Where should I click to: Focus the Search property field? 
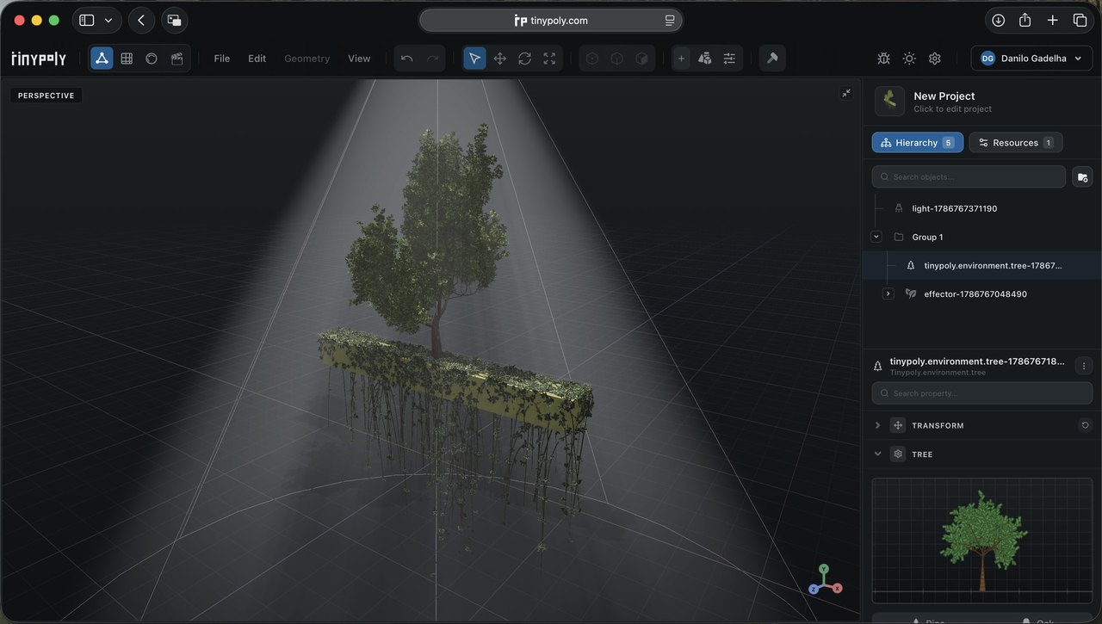pyautogui.click(x=982, y=393)
